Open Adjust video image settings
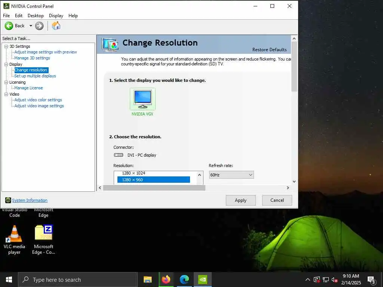 (39, 106)
